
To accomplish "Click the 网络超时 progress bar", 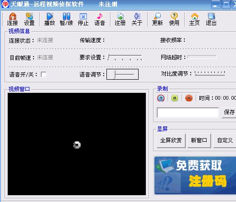I will click(x=202, y=57).
